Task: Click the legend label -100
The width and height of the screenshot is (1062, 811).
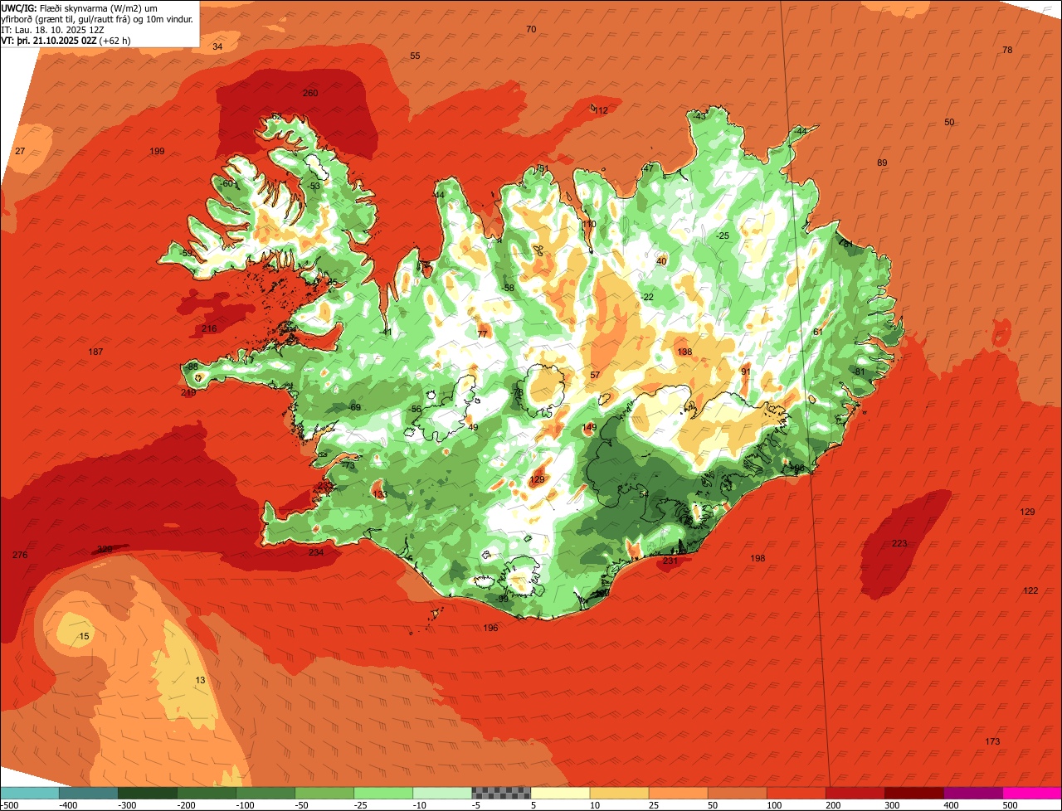Action: click(245, 805)
